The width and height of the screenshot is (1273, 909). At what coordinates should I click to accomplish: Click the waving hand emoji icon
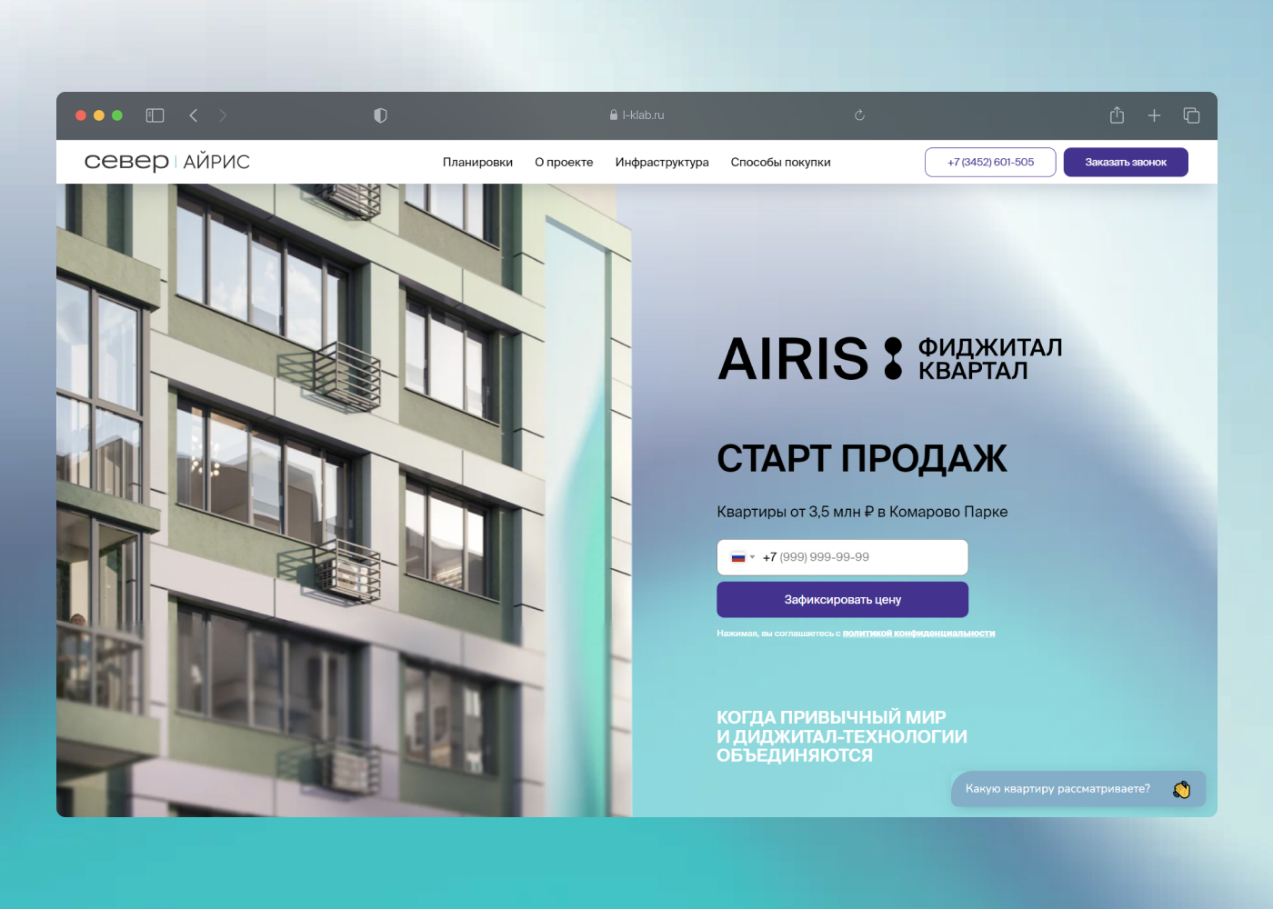pyautogui.click(x=1181, y=789)
